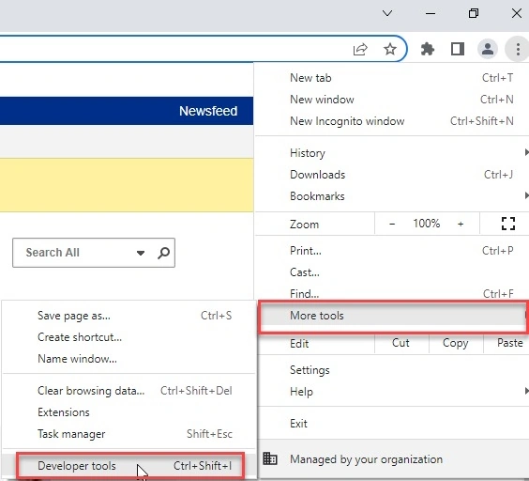Screen dimensions: 529x481
Task: Expand the History submenu
Action: (392, 153)
